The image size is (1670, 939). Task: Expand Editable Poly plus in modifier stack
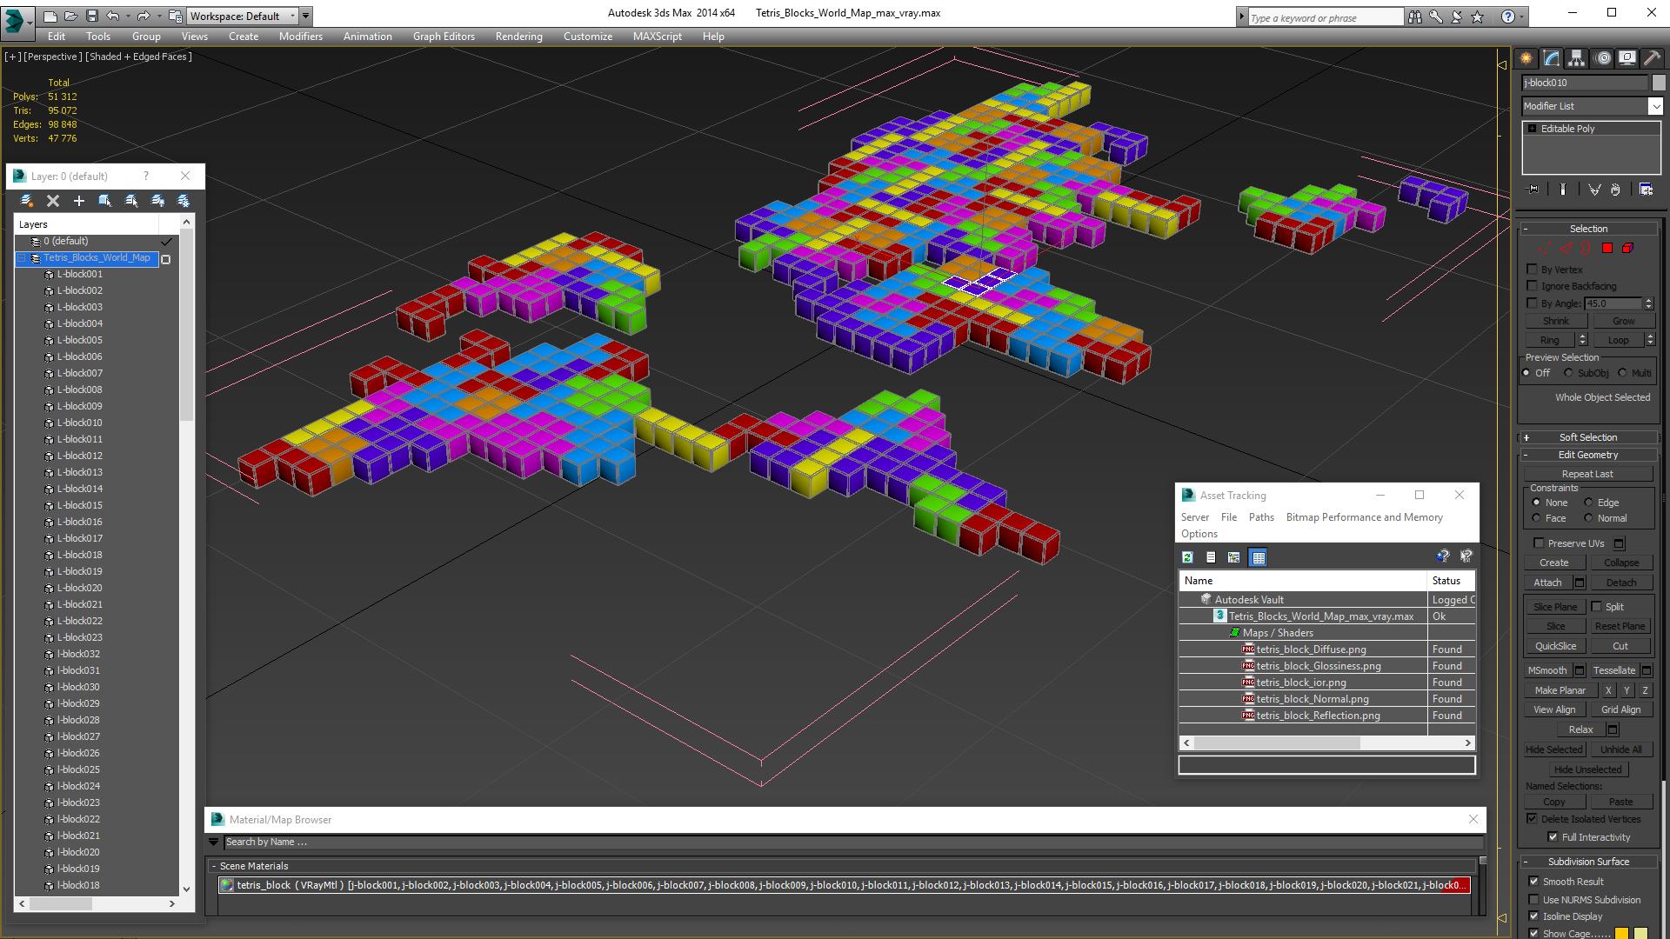[x=1532, y=129]
